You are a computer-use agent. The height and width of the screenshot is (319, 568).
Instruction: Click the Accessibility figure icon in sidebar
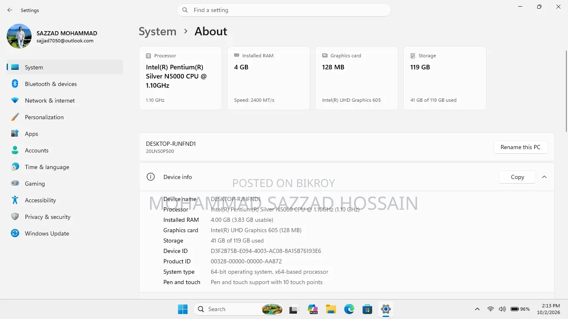(x=15, y=200)
